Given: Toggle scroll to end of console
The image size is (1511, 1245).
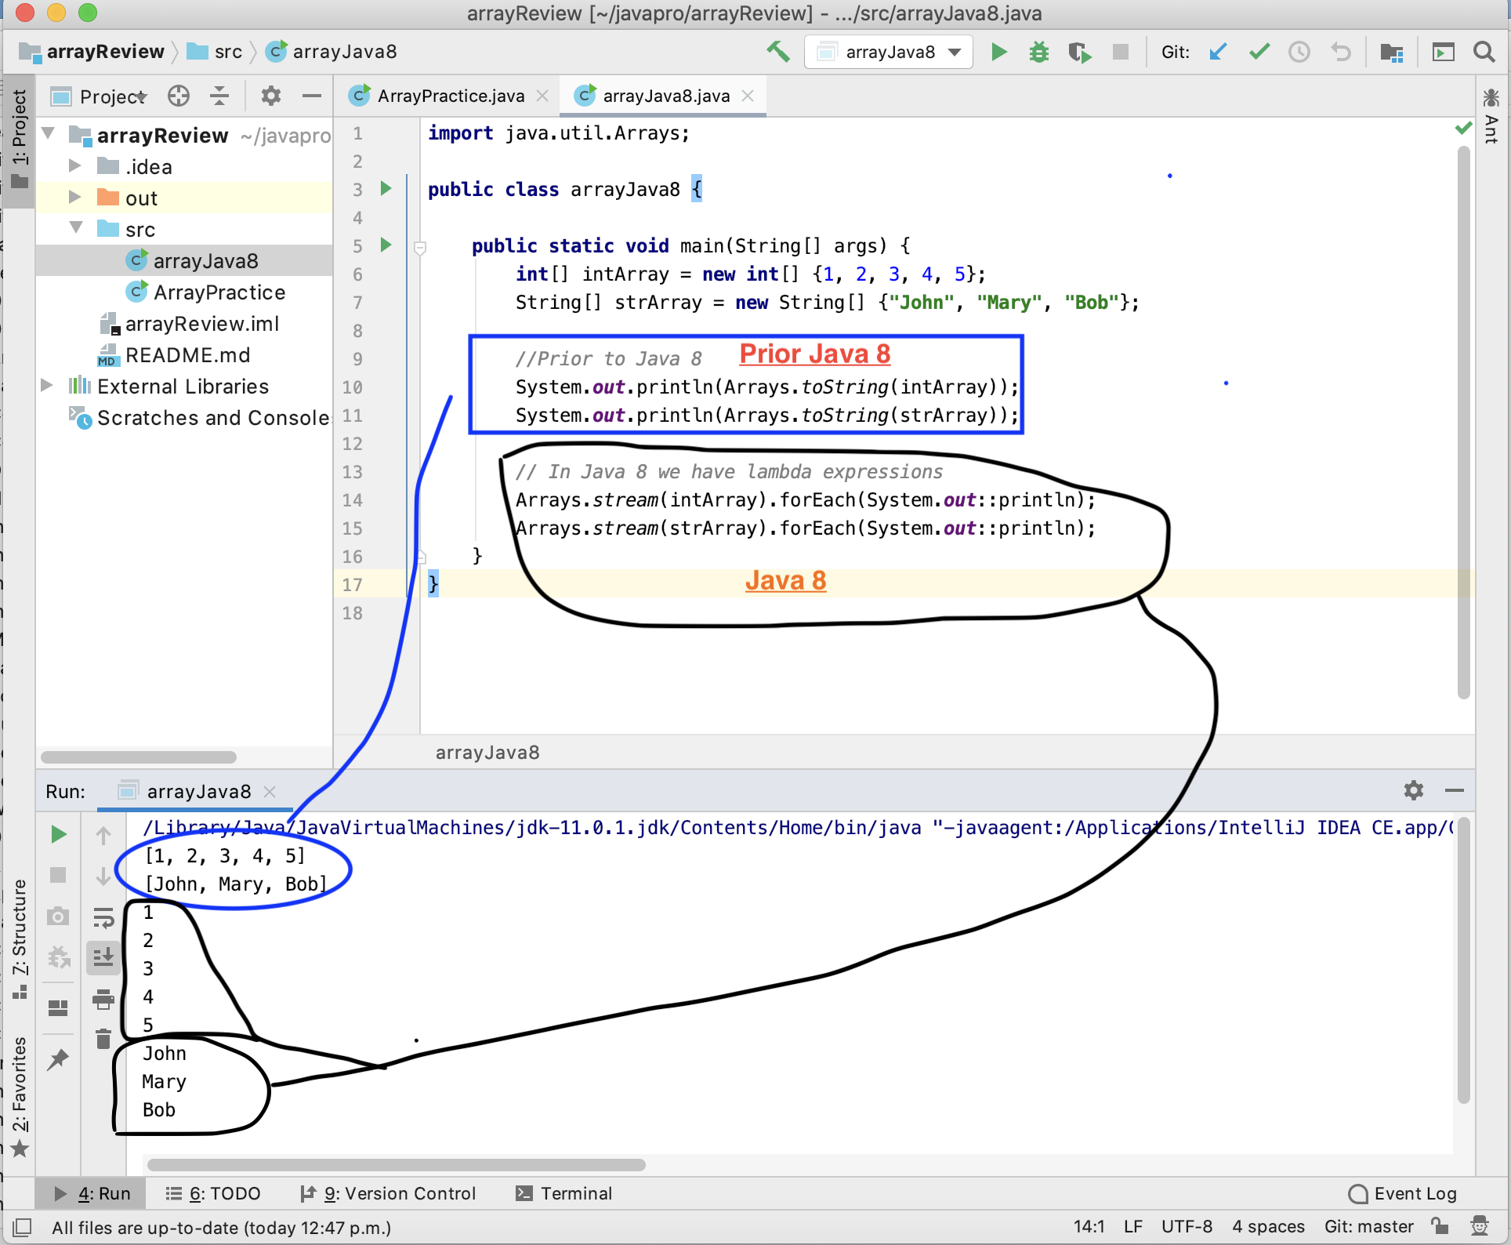Looking at the screenshot, I should [x=103, y=957].
